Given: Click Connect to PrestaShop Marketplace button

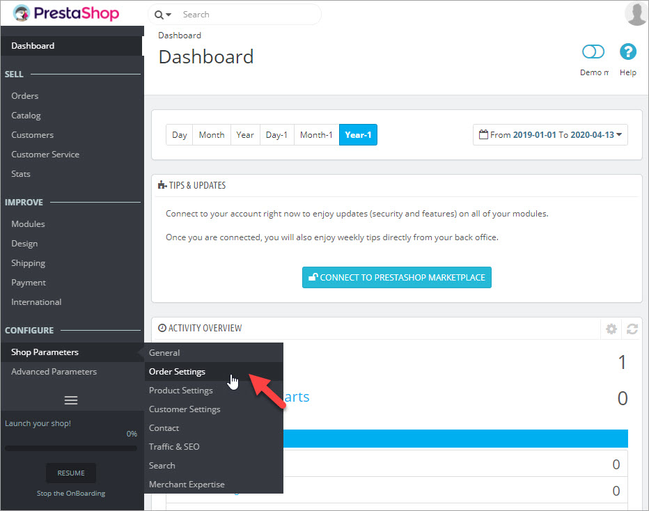Looking at the screenshot, I should coord(396,277).
